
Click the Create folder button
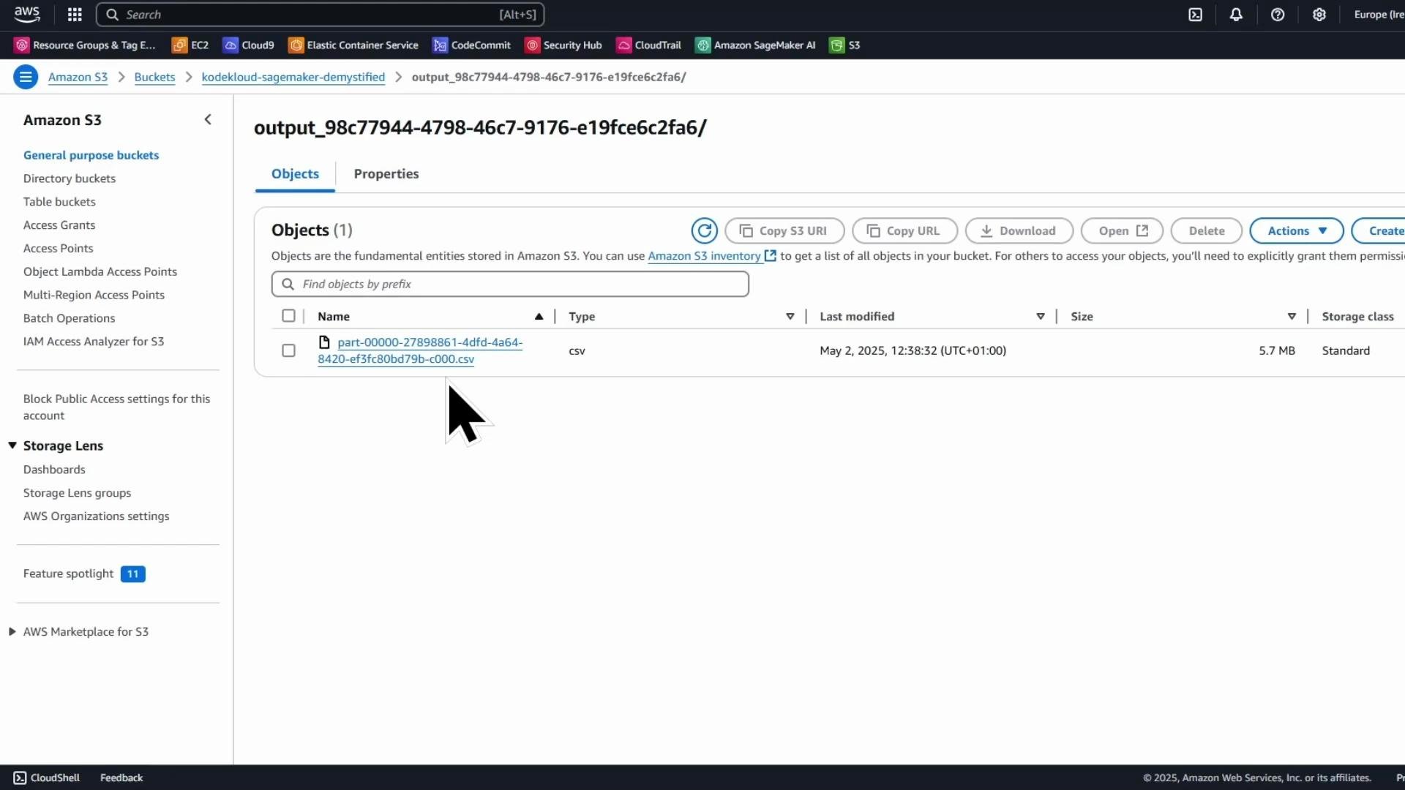coord(1379,230)
